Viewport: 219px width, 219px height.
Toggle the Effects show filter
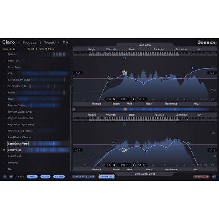59,177
